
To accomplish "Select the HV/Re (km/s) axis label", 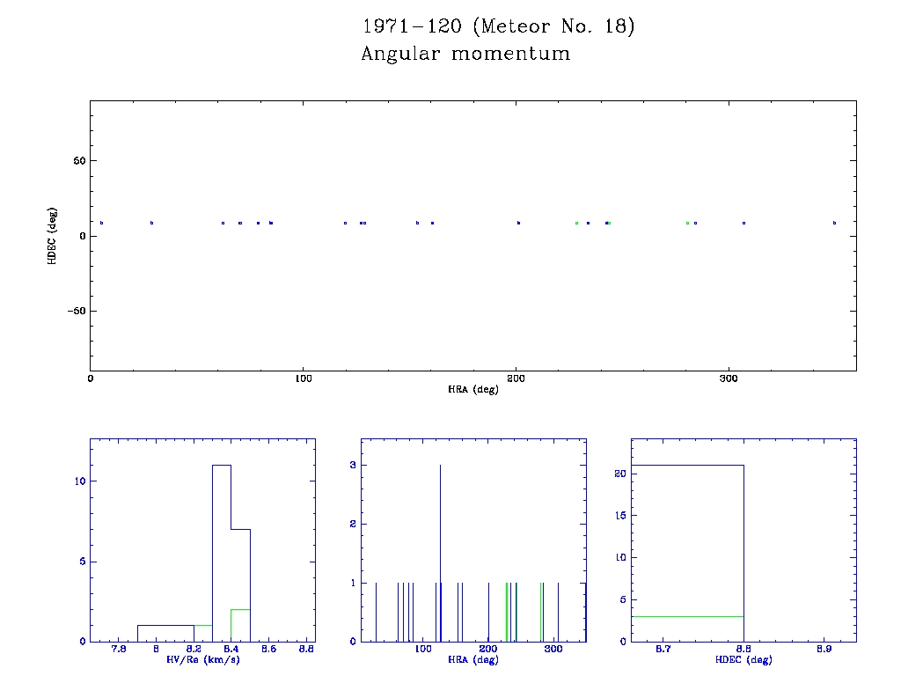I will [x=202, y=659].
